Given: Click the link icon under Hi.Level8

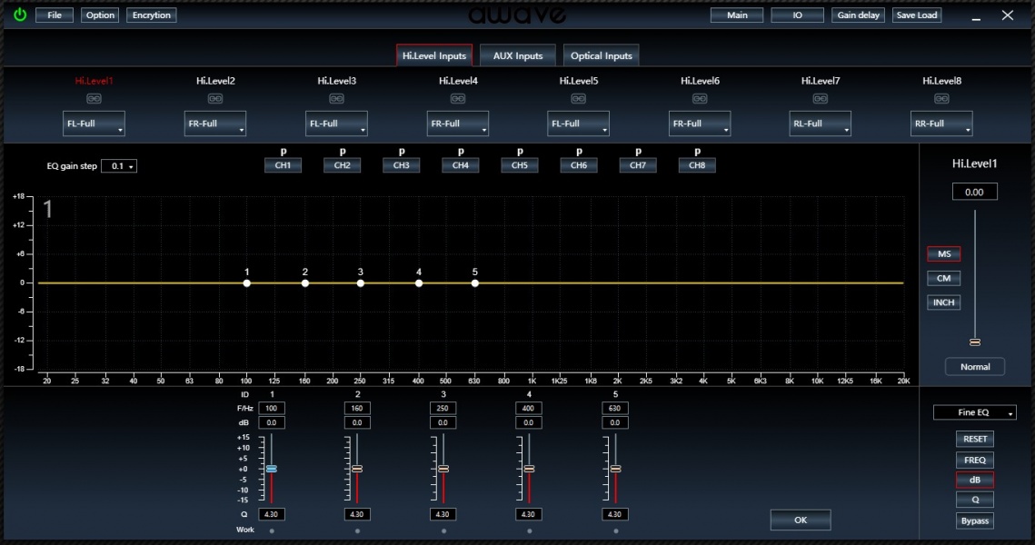Looking at the screenshot, I should pos(941,99).
